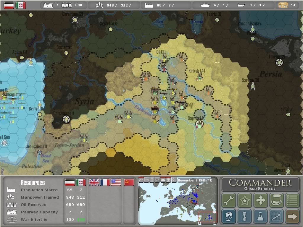The image size is (303, 227).
Task: Click the Italian flag in the top bar
Action: (x=21, y=5)
